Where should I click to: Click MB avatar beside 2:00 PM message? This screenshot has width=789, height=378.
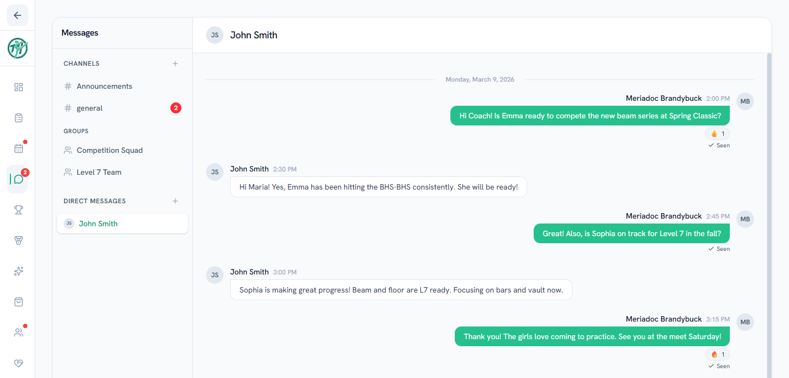(x=745, y=101)
